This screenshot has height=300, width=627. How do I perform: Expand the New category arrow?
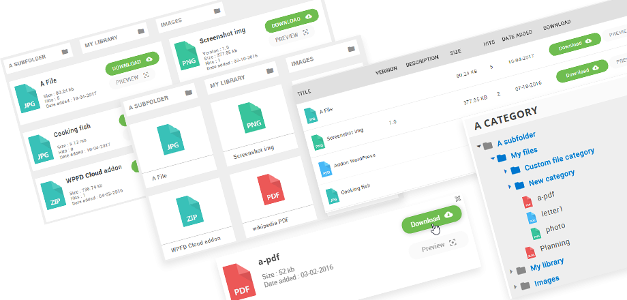click(510, 186)
